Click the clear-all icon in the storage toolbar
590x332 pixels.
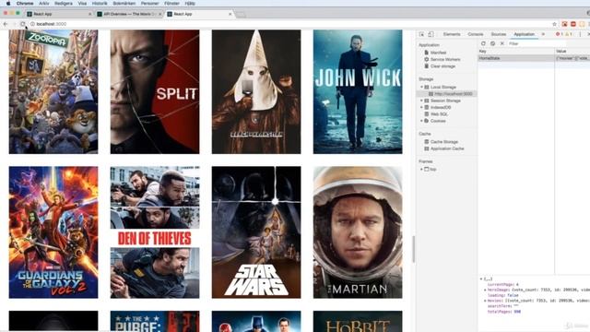492,43
